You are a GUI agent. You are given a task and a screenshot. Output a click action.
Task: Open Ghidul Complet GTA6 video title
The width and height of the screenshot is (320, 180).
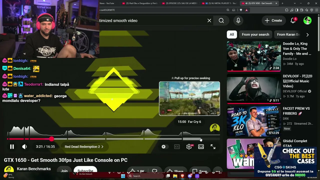295,143
